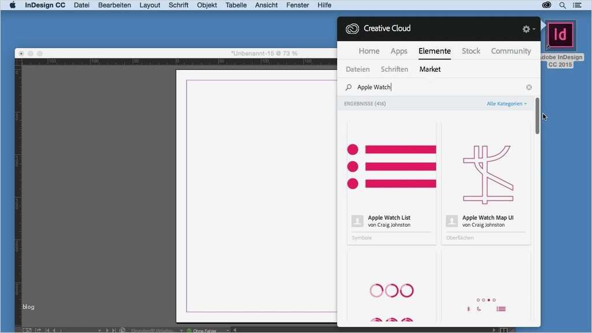Click the Creative Cloud logo in panel header
592x333 pixels.
[352, 29]
